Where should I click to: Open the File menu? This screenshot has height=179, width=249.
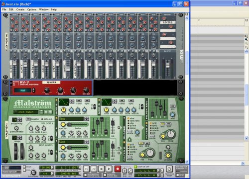point(4,9)
